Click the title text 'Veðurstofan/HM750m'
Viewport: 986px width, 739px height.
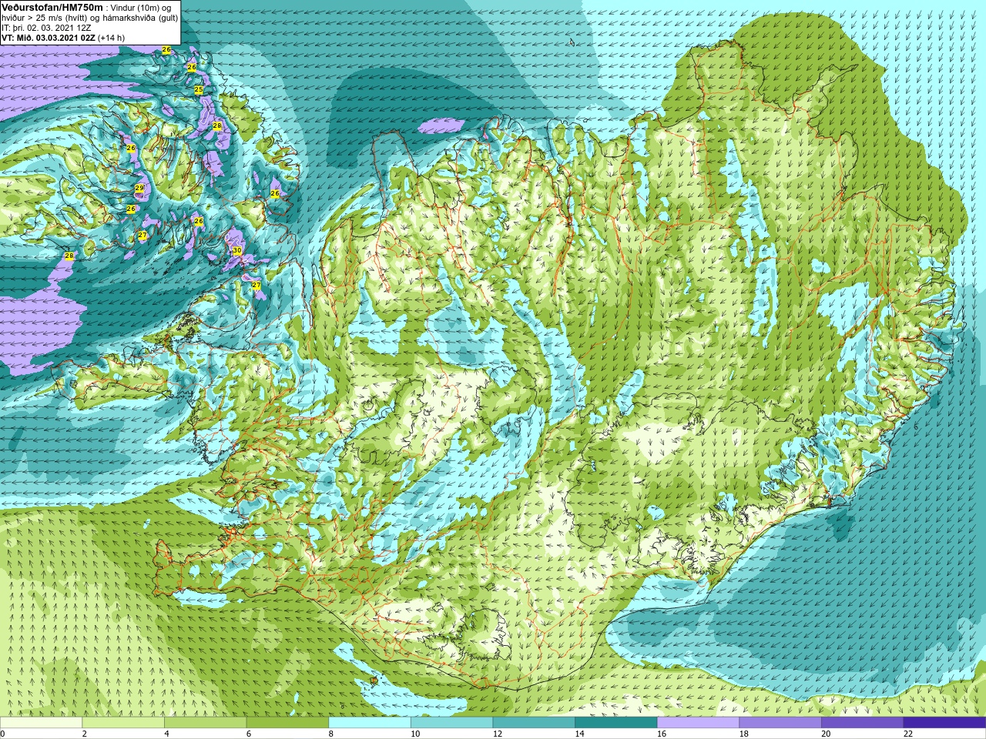[52, 7]
